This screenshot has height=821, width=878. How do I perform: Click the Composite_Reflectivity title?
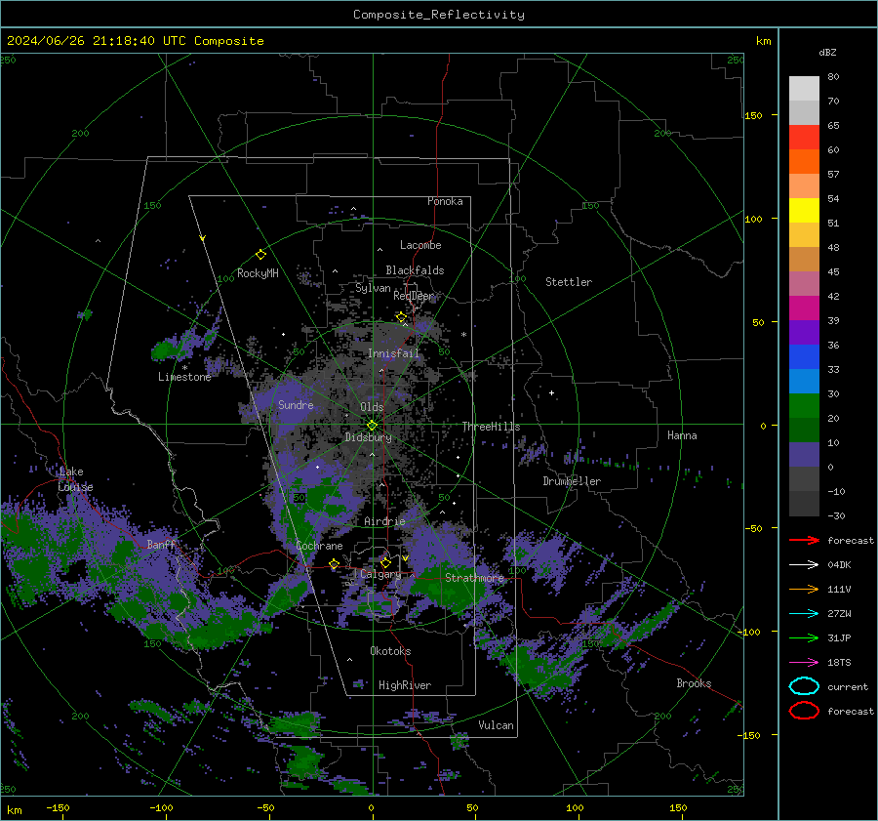[x=439, y=15]
